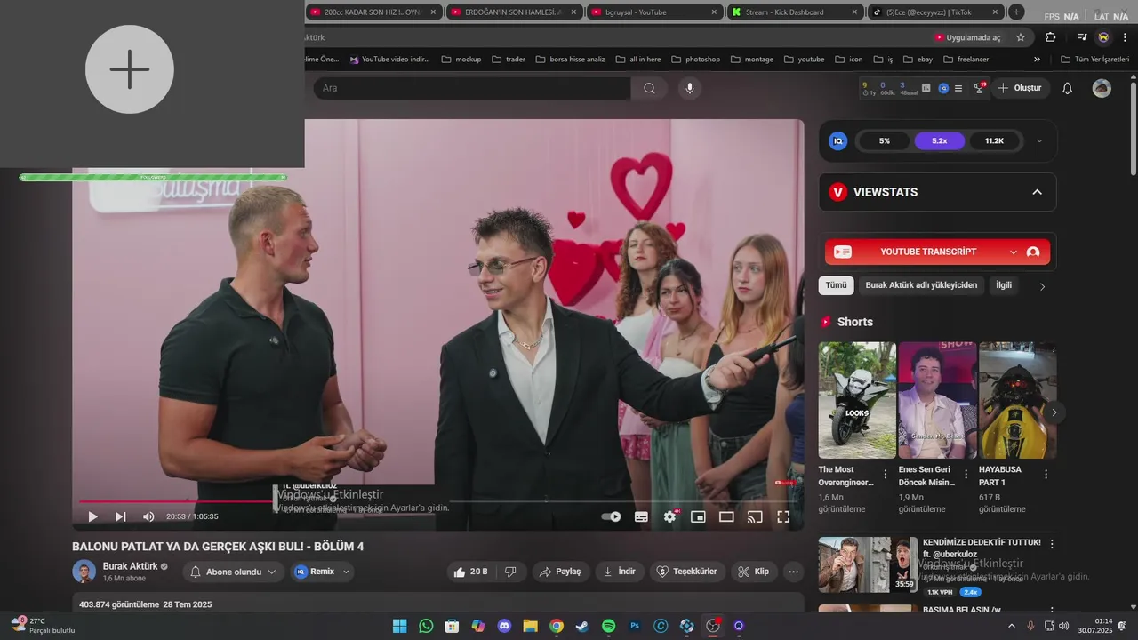1138x640 pixels.
Task: Open the Abone olundu subscription dropdown
Action: tap(234, 572)
